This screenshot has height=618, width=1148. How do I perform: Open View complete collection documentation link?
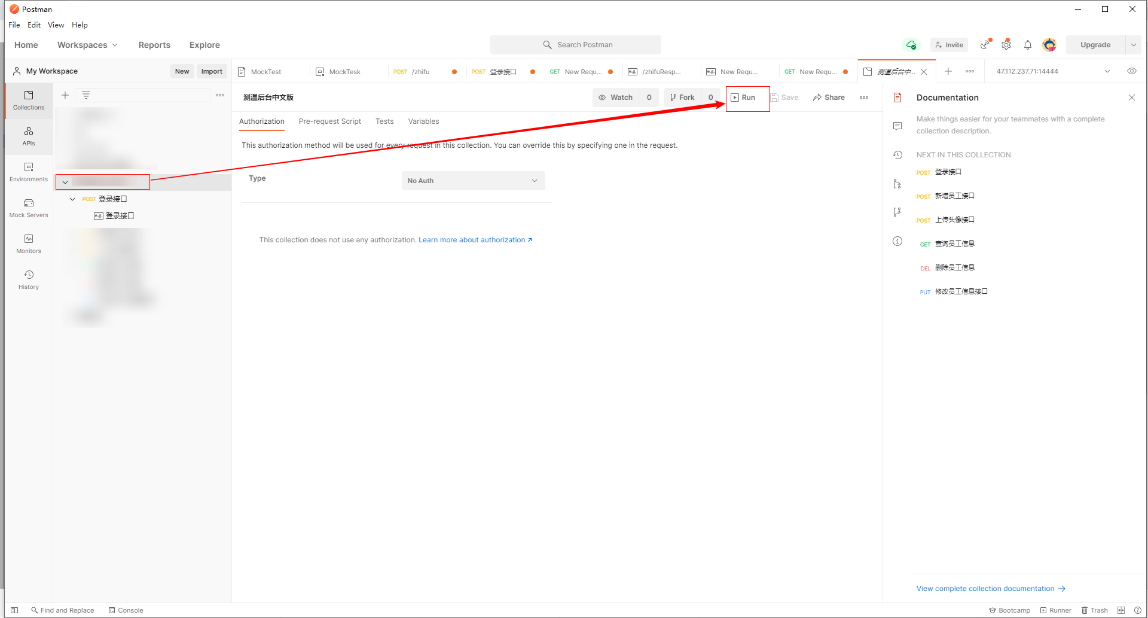pyautogui.click(x=991, y=589)
